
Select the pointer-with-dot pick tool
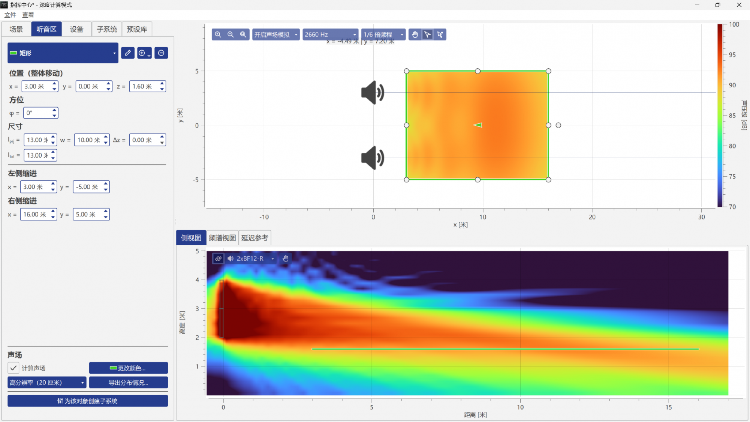click(x=440, y=35)
